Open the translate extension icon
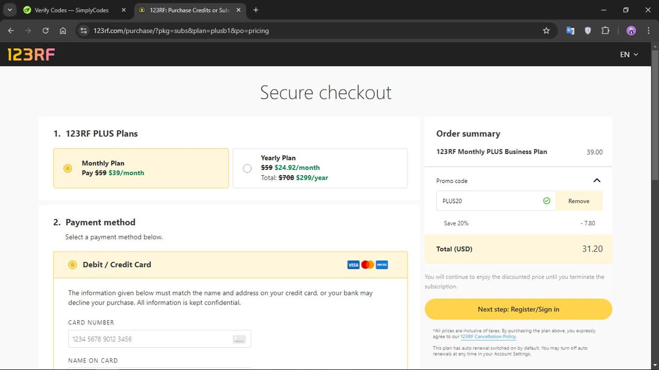The height and width of the screenshot is (370, 659). 570,31
